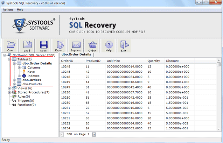Open the Help menu

(20, 10)
